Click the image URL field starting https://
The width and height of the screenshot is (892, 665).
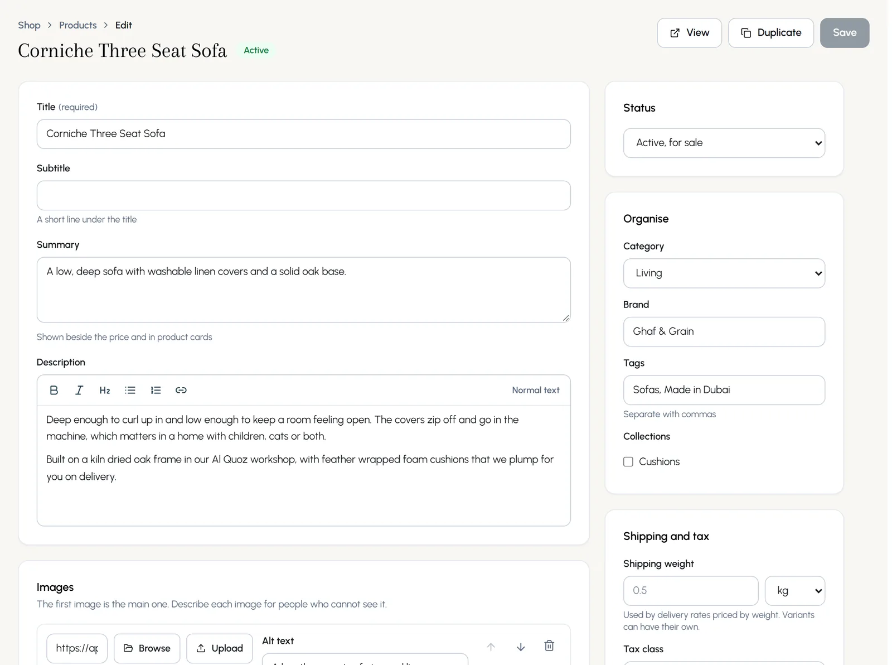(x=77, y=648)
